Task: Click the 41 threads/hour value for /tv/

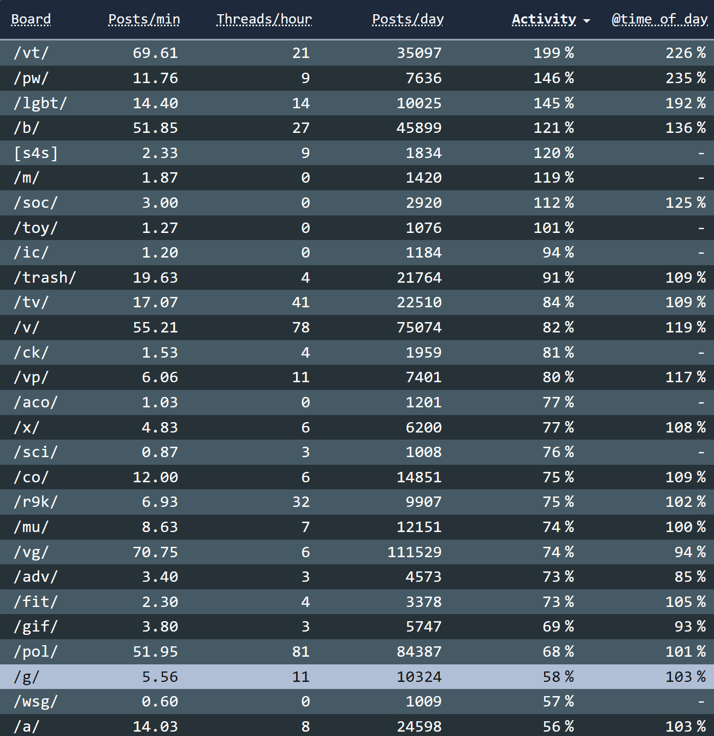Action: click(301, 302)
